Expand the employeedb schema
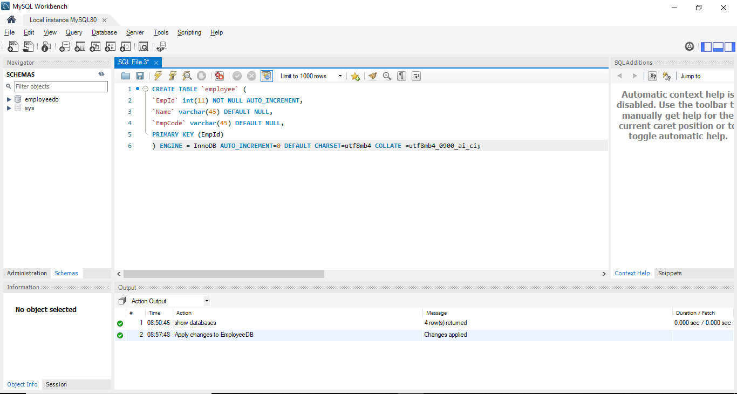Image resolution: width=737 pixels, height=394 pixels. (9, 99)
